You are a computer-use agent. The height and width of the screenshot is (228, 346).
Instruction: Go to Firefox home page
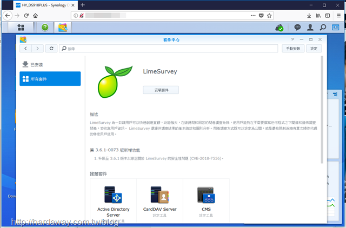click(x=36, y=16)
